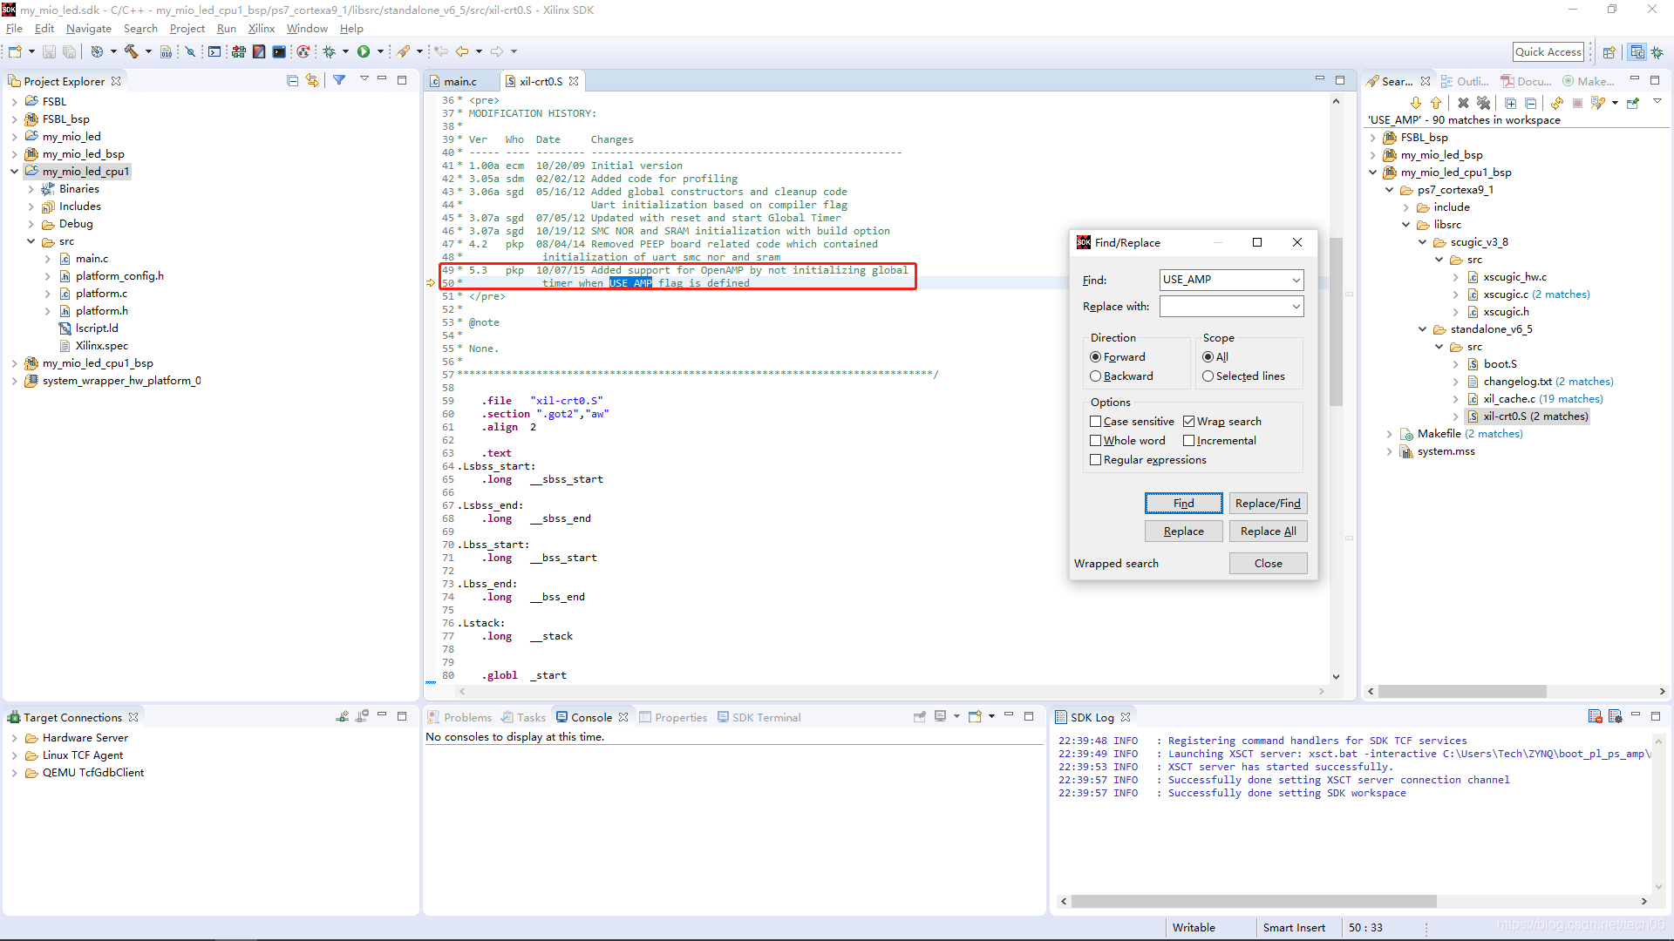Open the Xilinx menu
The image size is (1674, 941).
[x=261, y=29]
